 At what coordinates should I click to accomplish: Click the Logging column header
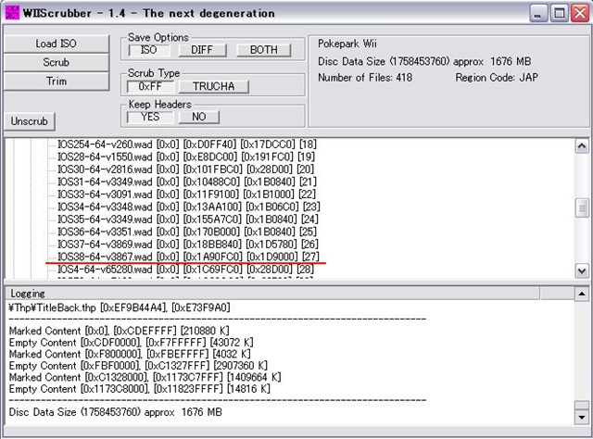pos(272,294)
